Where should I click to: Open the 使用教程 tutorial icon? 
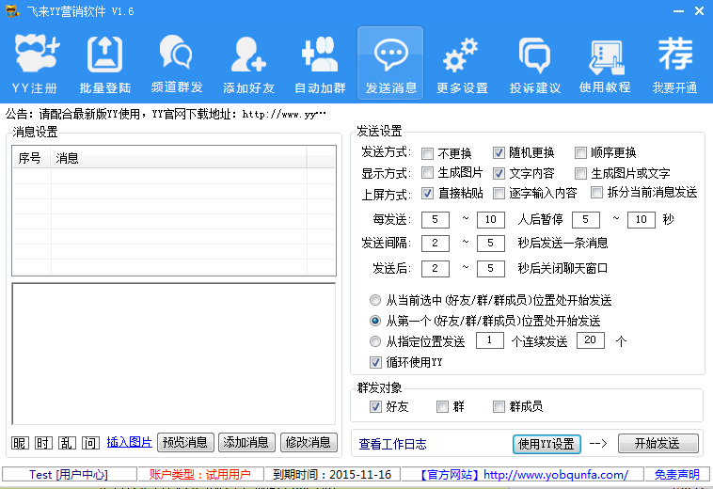click(604, 64)
